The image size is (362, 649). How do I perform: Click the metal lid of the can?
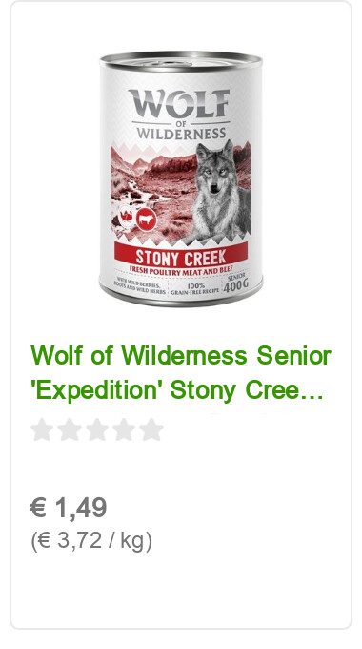(x=181, y=61)
